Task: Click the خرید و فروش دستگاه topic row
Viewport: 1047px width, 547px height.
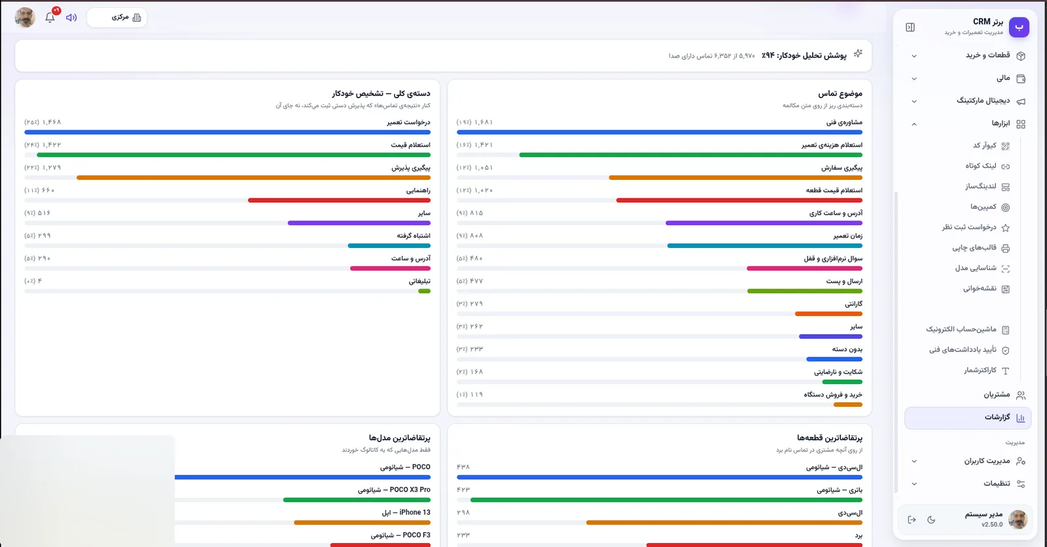Action: click(660, 399)
